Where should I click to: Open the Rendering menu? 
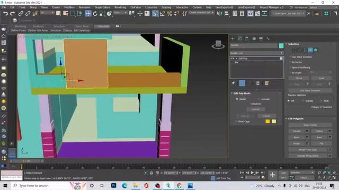click(120, 7)
